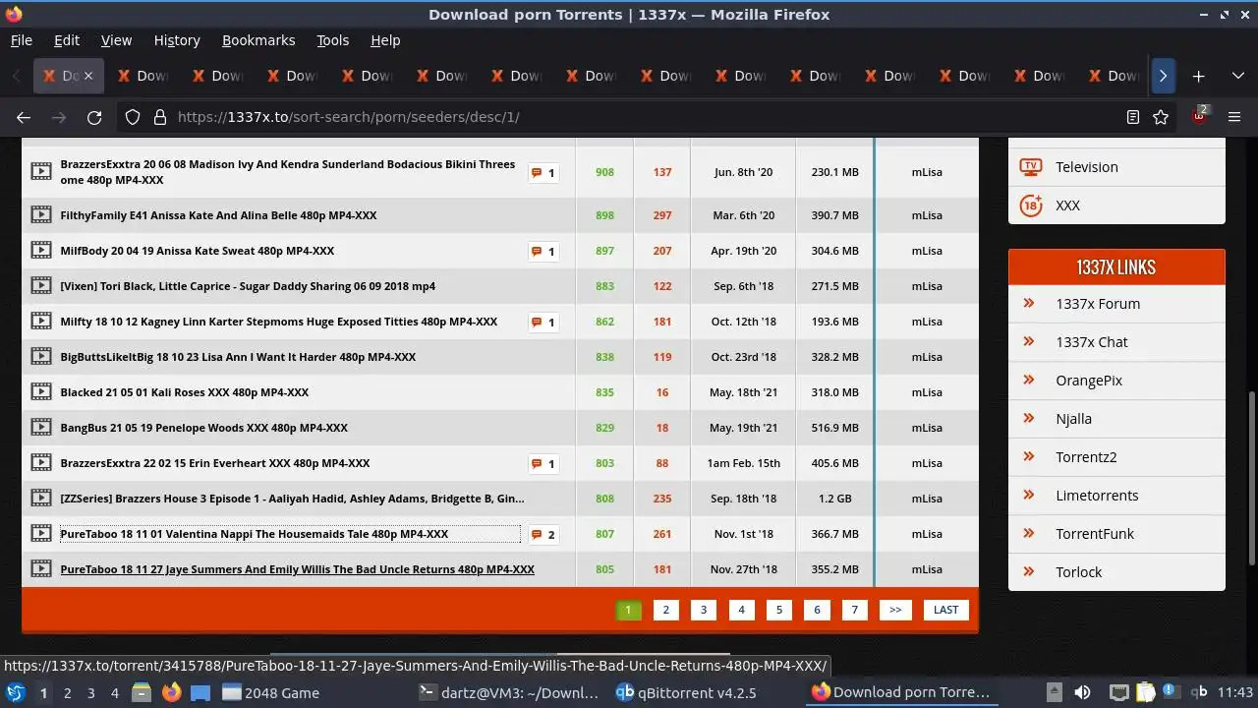1258x708 pixels.
Task: Click the XXX 18+ category icon
Action: pos(1030,205)
